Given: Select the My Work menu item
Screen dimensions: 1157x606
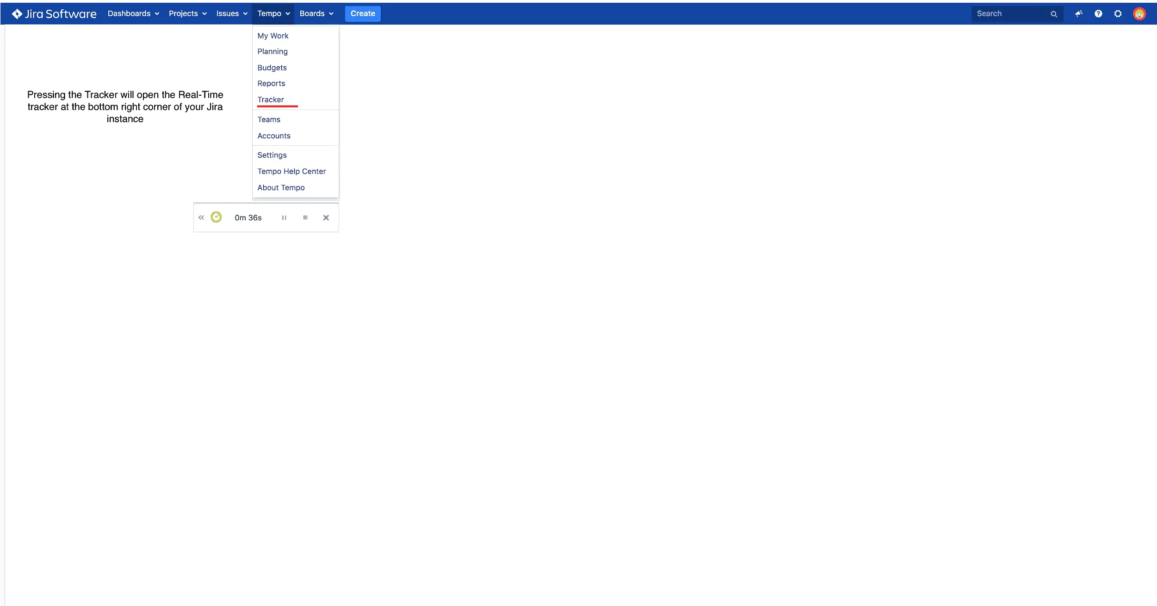Looking at the screenshot, I should click(273, 35).
